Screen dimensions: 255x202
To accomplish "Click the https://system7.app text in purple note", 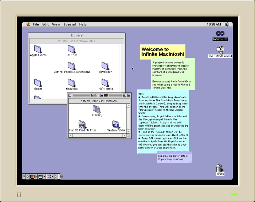I will [170, 159].
